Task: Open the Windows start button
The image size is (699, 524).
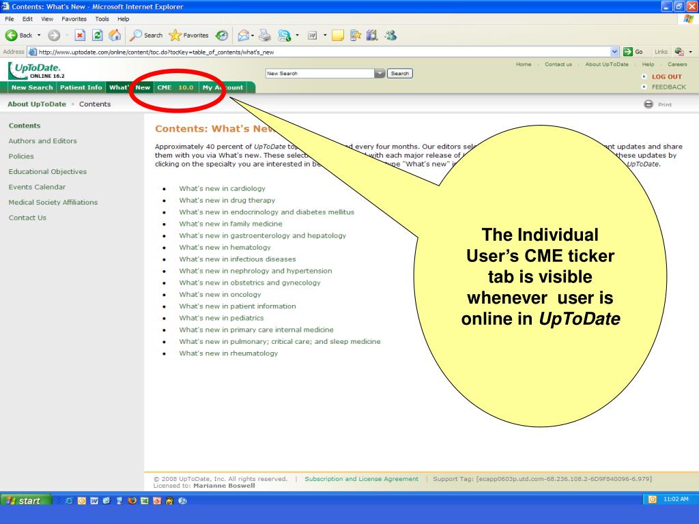Action: [x=26, y=500]
